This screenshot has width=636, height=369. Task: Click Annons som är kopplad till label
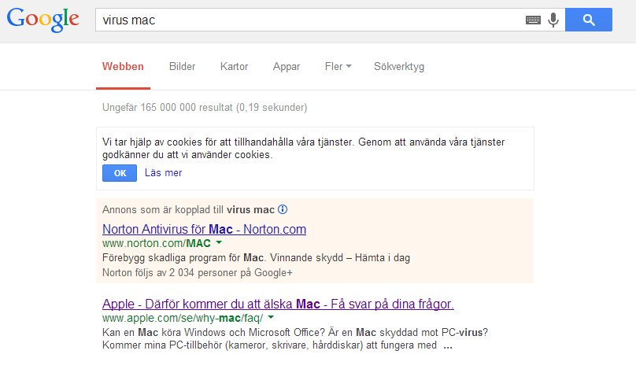188,209
